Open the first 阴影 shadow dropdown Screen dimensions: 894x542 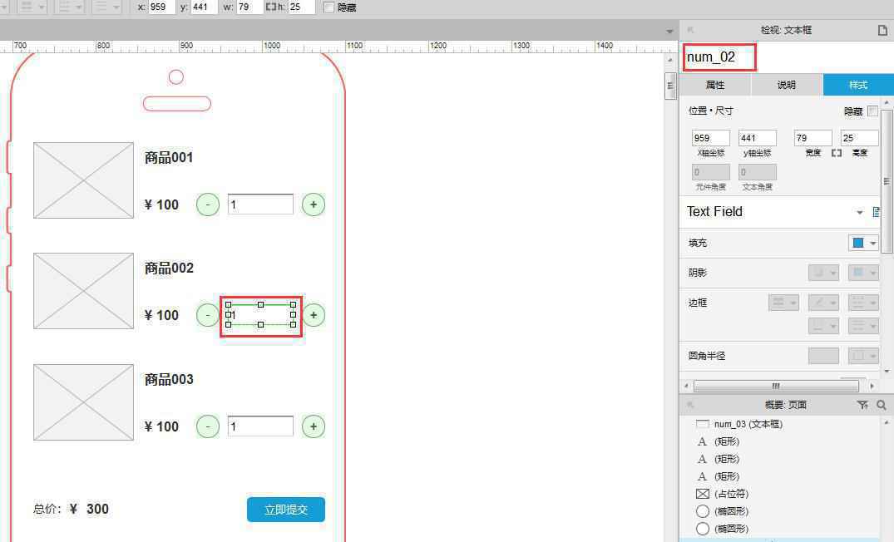[823, 273]
